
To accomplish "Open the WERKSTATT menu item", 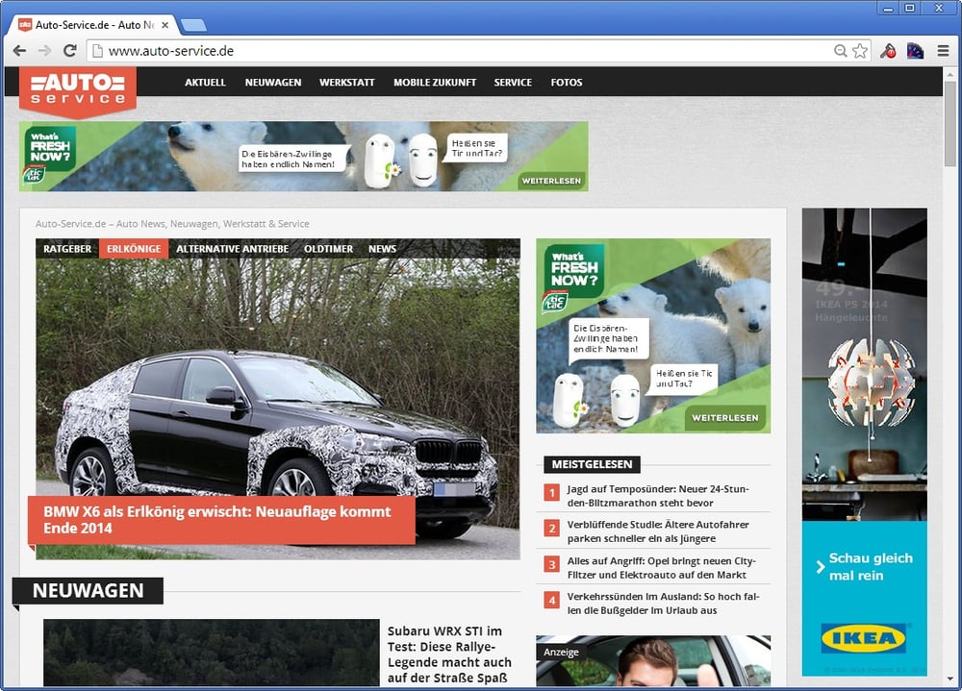I will click(x=346, y=82).
